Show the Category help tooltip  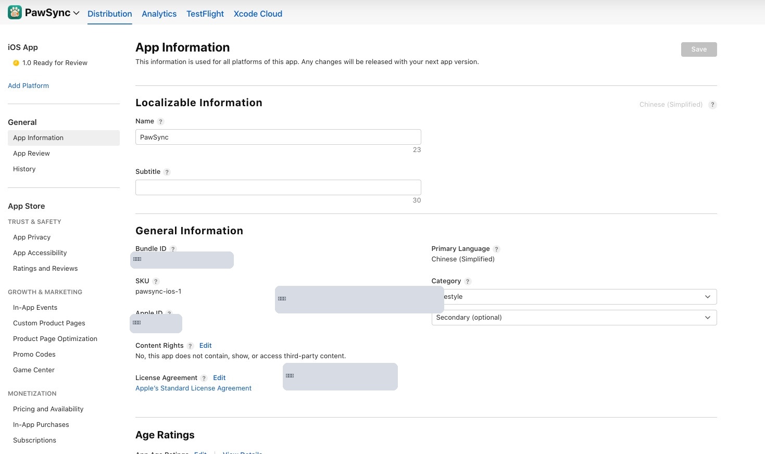(x=468, y=282)
